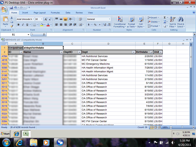
Task: Open the Birthdate column filter dropdown
Action: [152, 52]
